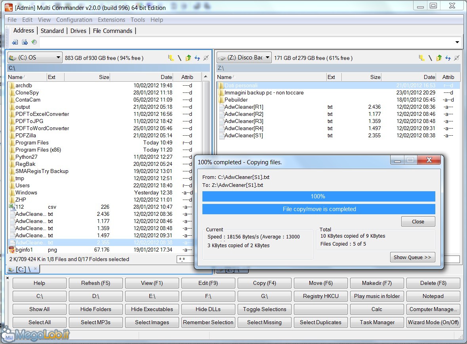Click the folder icon beside Python27
The image size is (467, 344).
12,157
